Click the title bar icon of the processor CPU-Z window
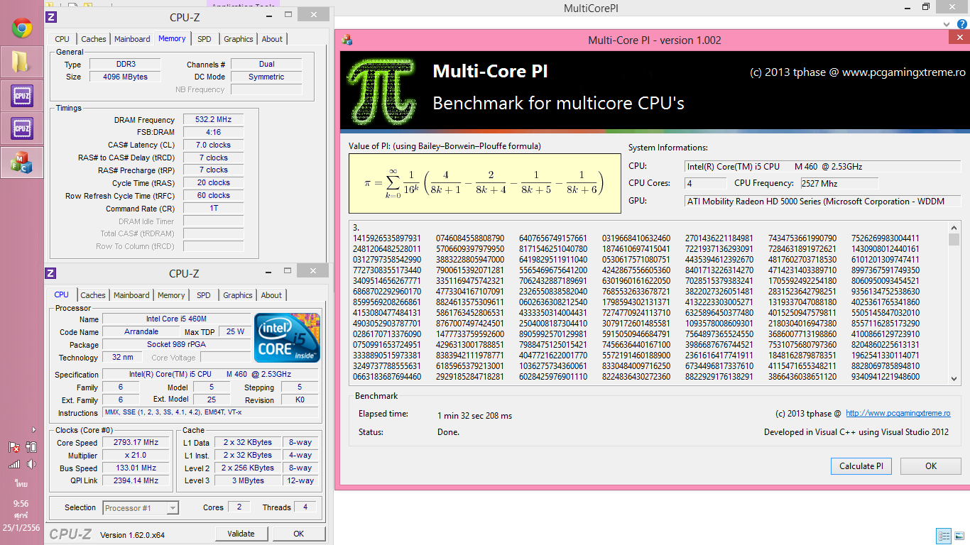 coord(51,274)
